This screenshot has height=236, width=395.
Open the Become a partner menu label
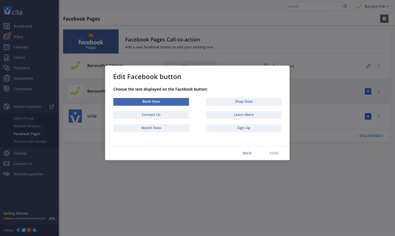(x=29, y=174)
